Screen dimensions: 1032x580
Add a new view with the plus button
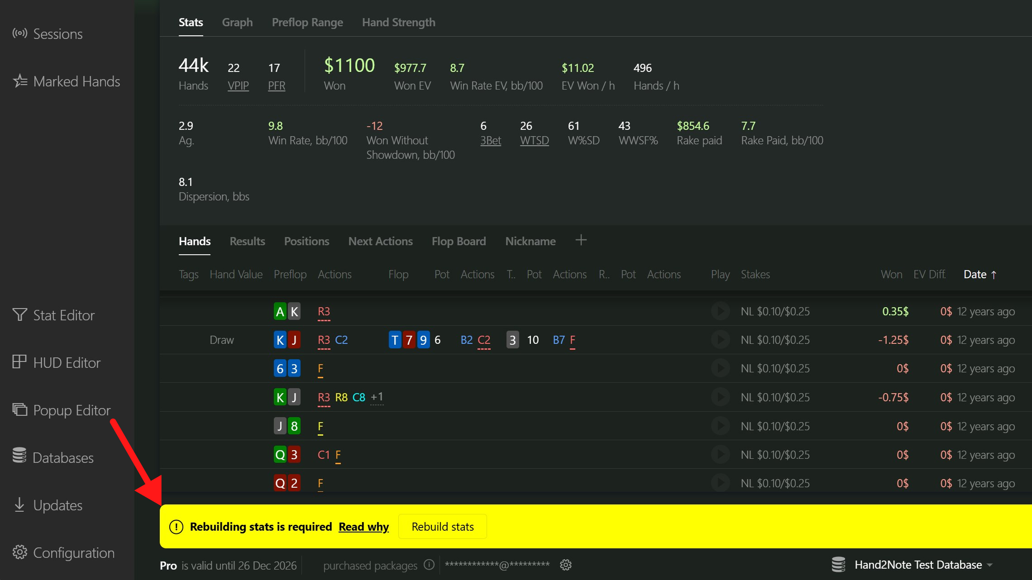pyautogui.click(x=581, y=240)
